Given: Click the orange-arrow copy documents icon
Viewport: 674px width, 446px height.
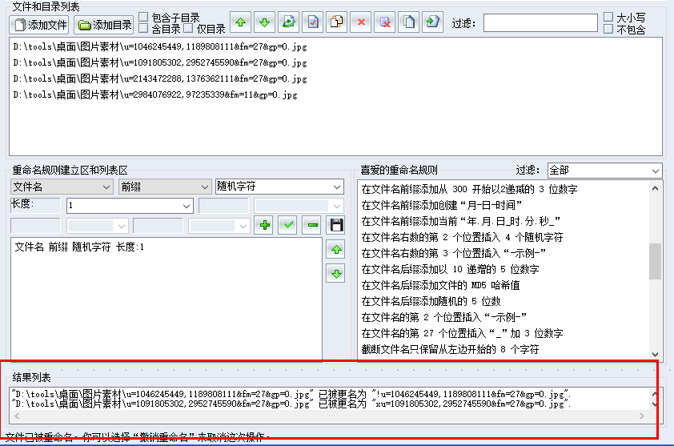Looking at the screenshot, I should click(x=337, y=22).
